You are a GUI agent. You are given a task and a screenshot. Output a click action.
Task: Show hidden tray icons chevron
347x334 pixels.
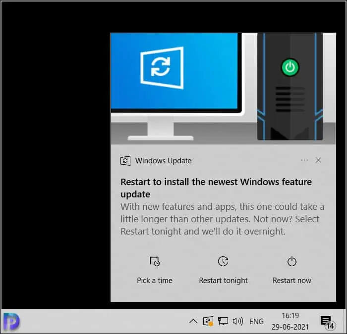tap(193, 321)
